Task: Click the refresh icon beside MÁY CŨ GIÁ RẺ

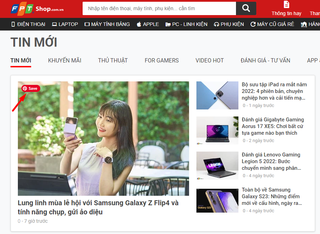Action: (253, 24)
